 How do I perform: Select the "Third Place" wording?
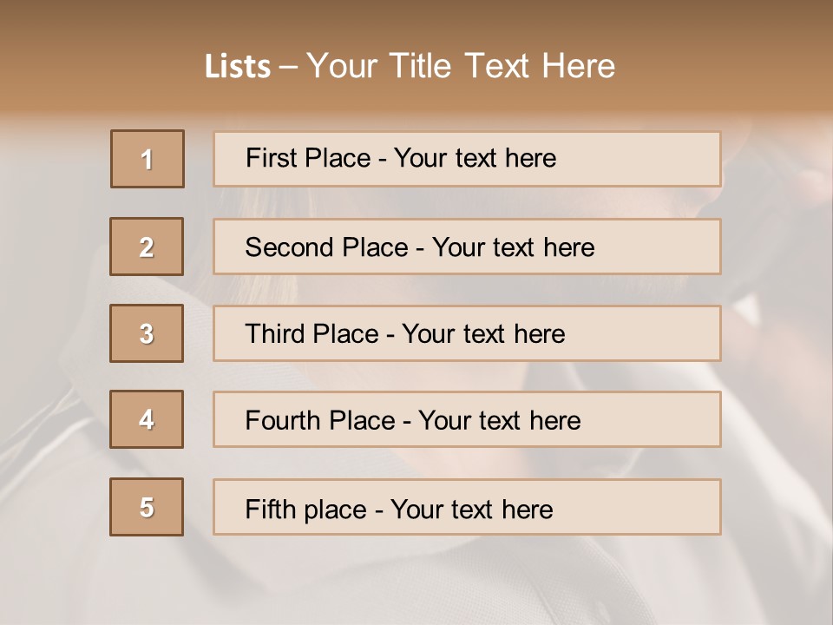(x=312, y=334)
